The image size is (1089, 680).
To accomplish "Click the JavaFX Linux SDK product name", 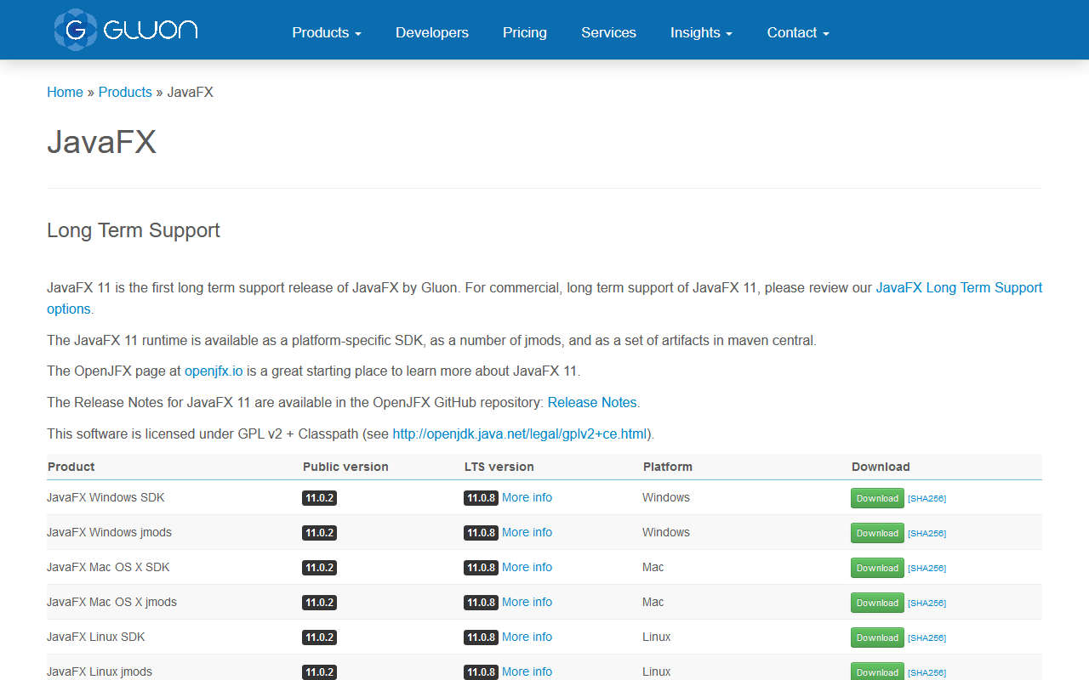I will [x=96, y=637].
